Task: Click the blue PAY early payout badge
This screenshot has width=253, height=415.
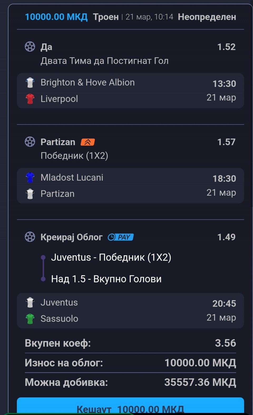Action: pyautogui.click(x=121, y=237)
